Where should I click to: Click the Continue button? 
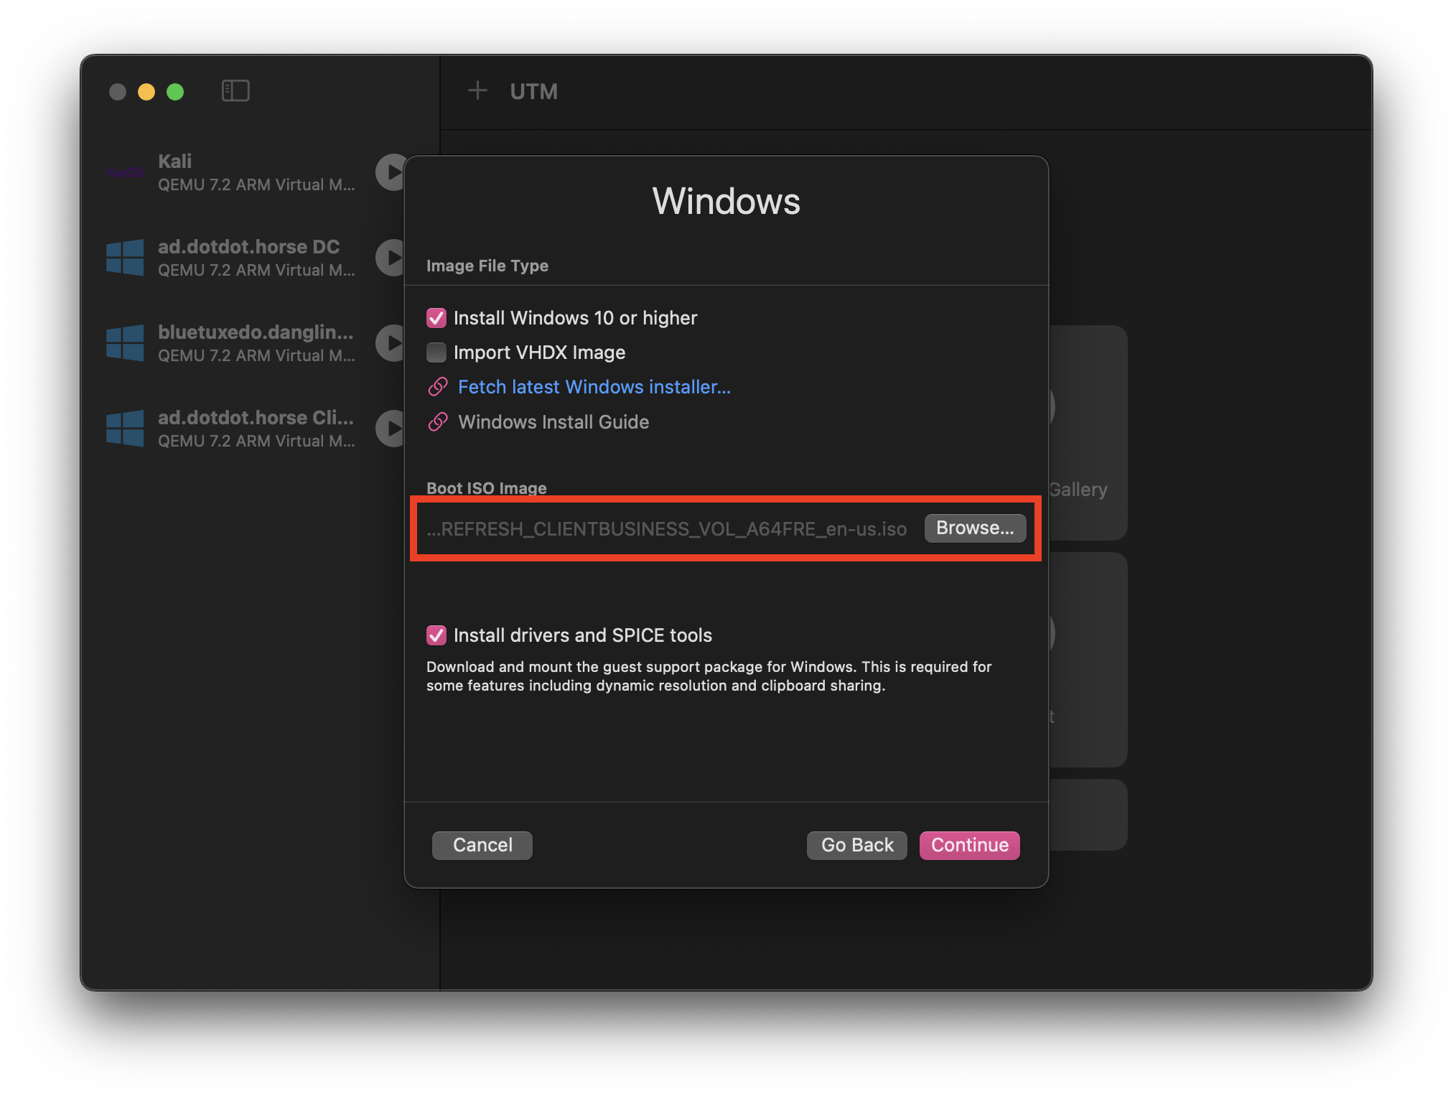[x=970, y=845]
